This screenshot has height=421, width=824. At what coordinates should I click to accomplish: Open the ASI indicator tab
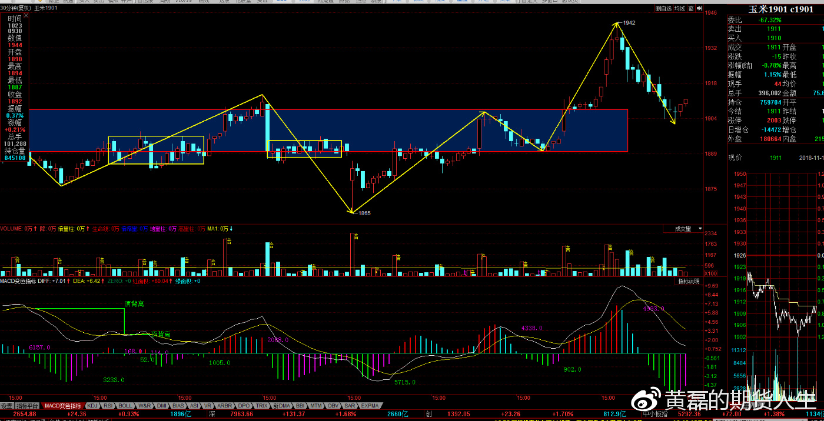coord(194,406)
